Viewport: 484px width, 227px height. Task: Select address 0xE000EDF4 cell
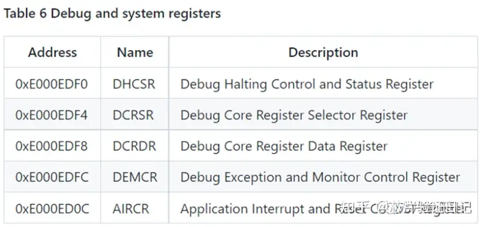coord(51,115)
